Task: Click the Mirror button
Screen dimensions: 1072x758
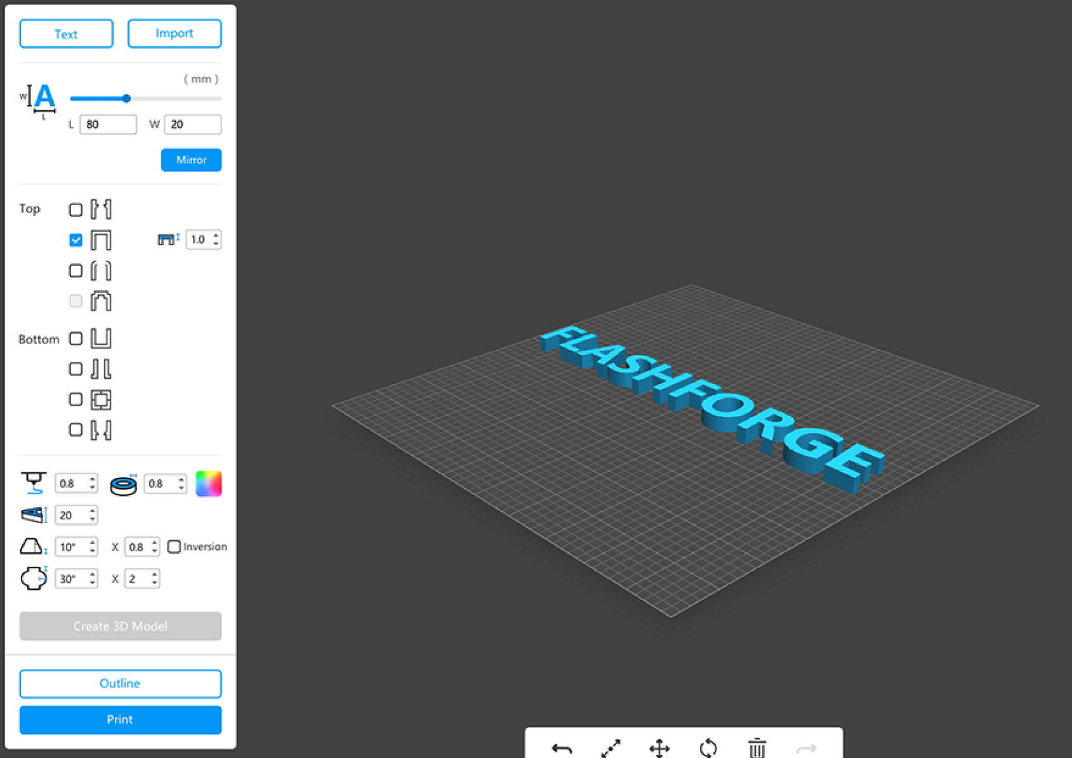Action: coord(191,160)
